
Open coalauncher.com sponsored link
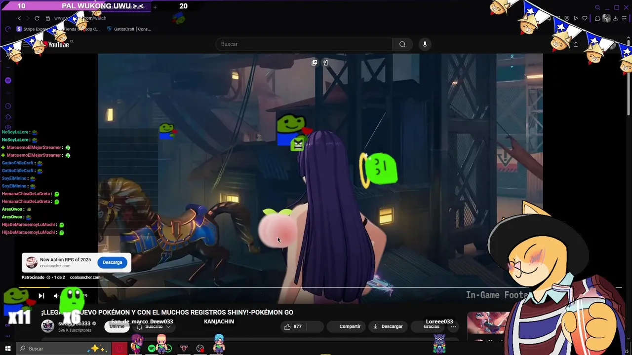point(85,277)
